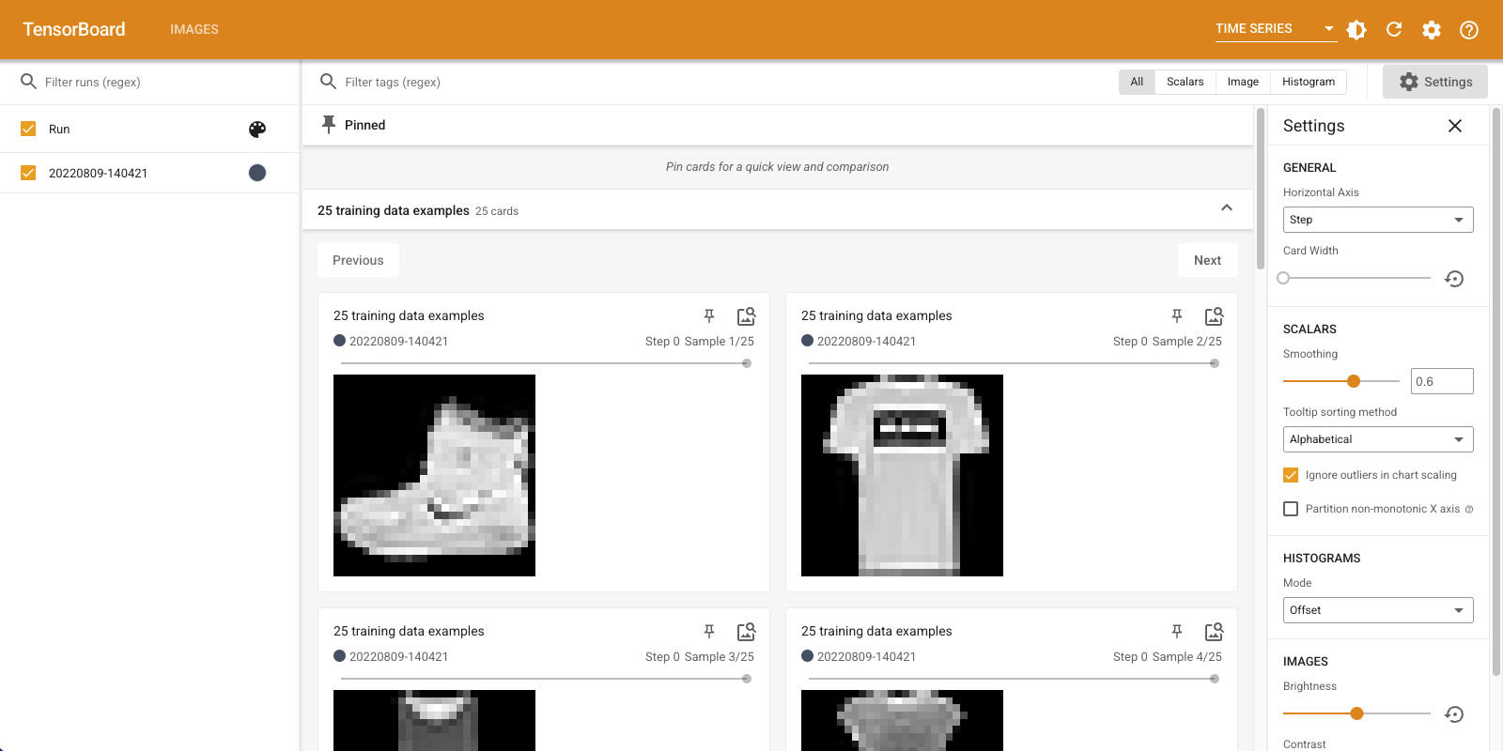The image size is (1503, 751).
Task: Click the ankle boot sample image
Action: click(434, 475)
